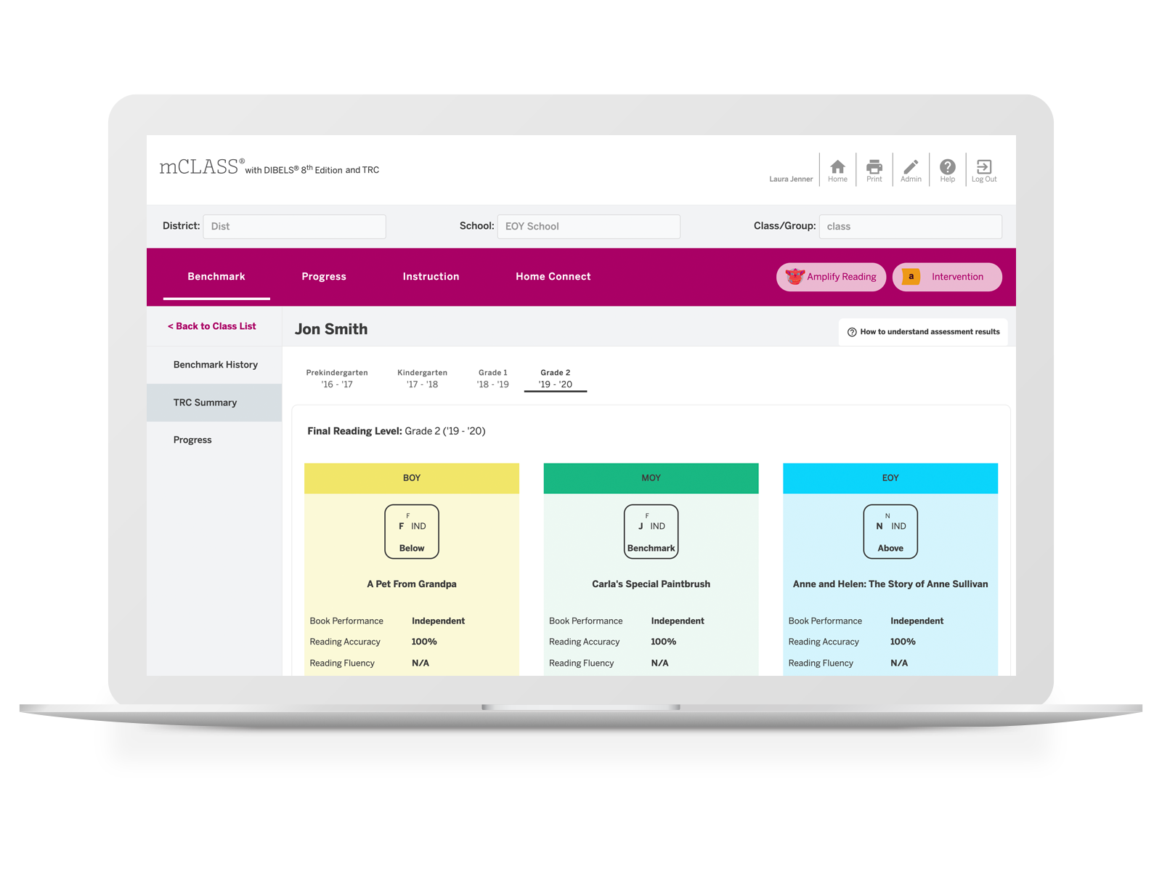Open the Admin pencil icon
Screen dimensions: 1162x872
tap(911, 170)
